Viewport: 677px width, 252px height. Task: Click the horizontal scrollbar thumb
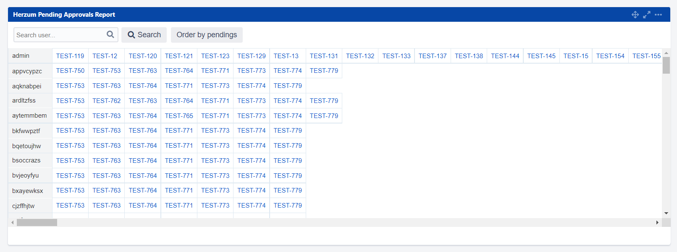pos(37,222)
